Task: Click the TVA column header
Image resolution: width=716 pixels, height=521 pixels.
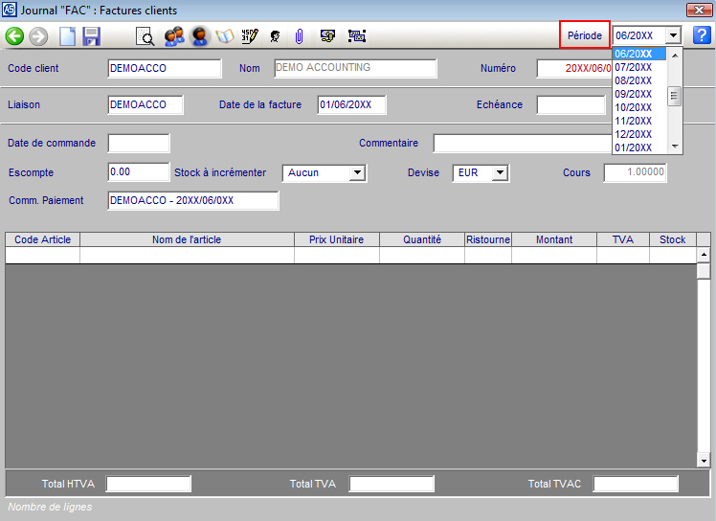Action: coord(623,239)
